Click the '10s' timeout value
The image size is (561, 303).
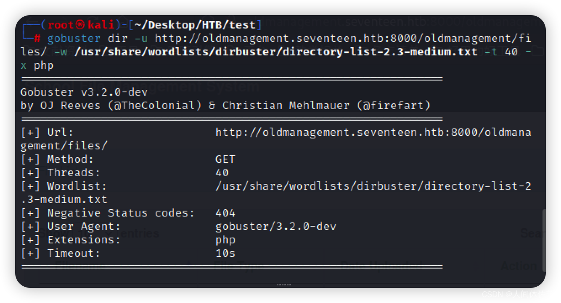click(x=225, y=253)
